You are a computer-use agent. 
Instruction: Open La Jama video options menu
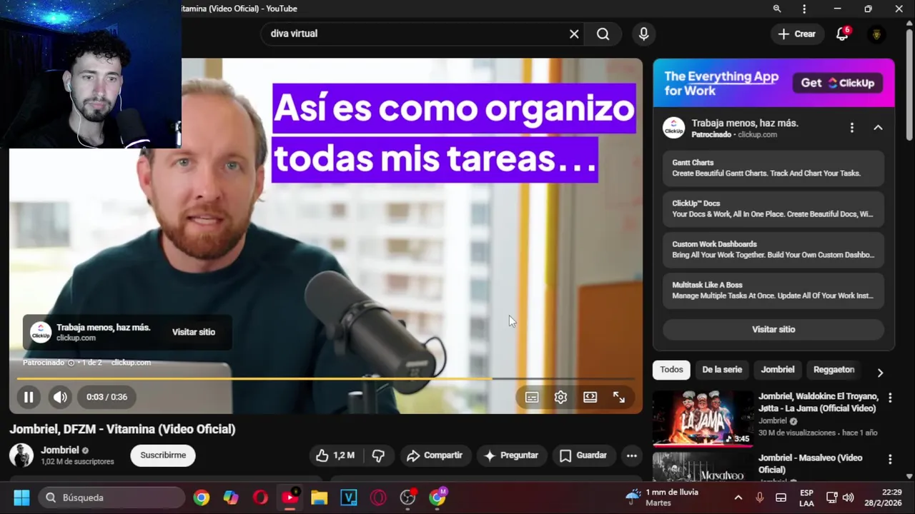[x=890, y=398]
